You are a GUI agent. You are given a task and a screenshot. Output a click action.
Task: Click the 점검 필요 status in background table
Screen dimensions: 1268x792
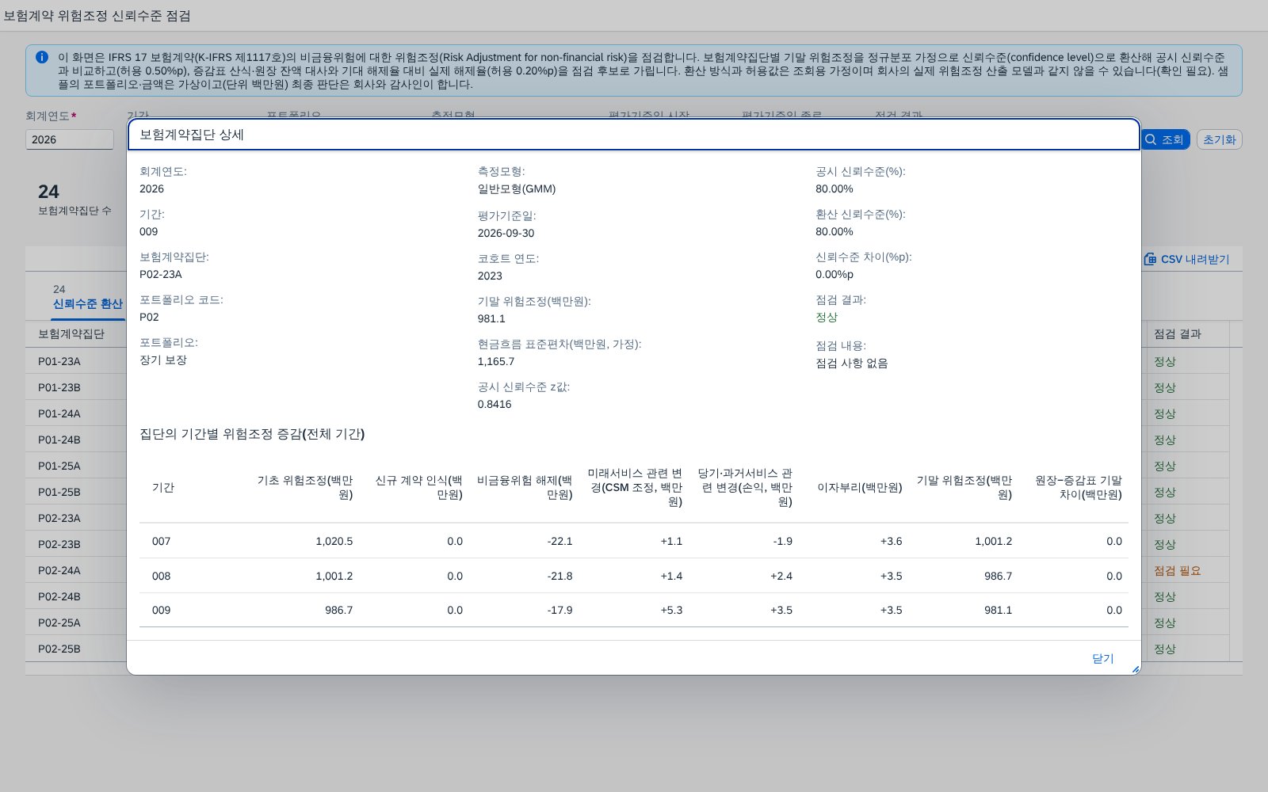coord(1177,570)
